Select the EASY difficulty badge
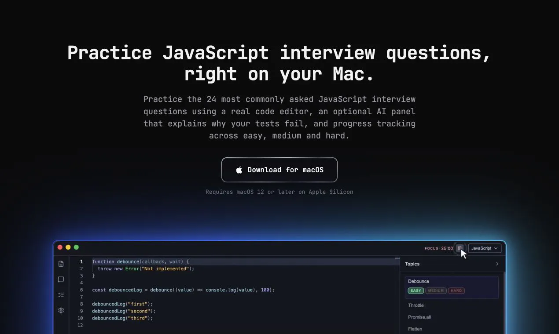 coord(416,290)
